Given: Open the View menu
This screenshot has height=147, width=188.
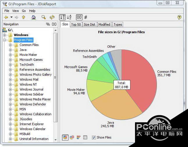Looking at the screenshot, I should tap(15, 11).
